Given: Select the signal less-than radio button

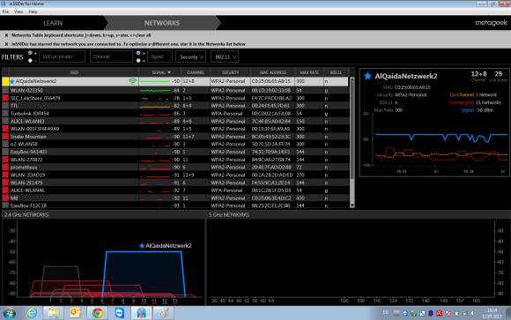Looking at the screenshot, I should click(x=138, y=61).
